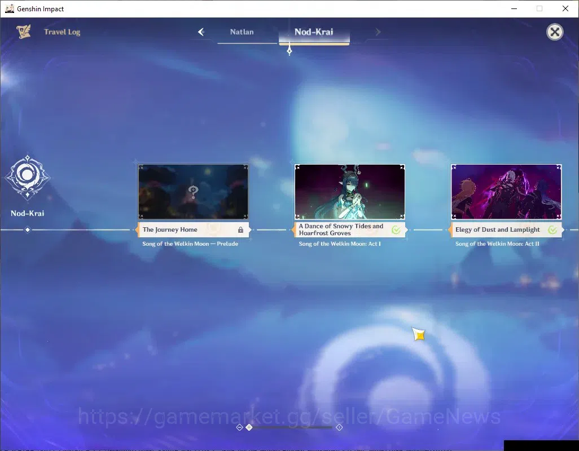Click lock icon on The Journey Home

241,230
